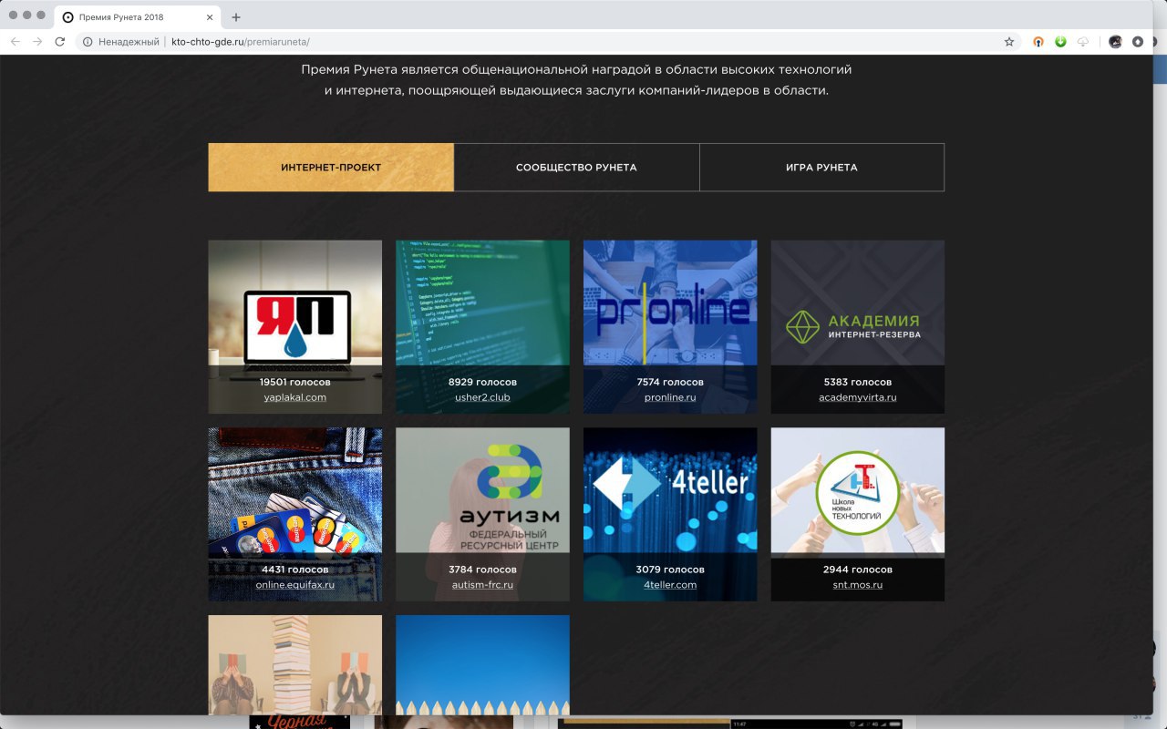Click the Ненадежный security label
The width and height of the screenshot is (1167, 729).
(x=129, y=42)
